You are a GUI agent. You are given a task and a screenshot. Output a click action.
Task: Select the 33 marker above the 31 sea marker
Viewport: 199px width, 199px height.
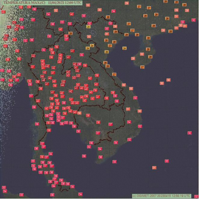click(x=167, y=161)
